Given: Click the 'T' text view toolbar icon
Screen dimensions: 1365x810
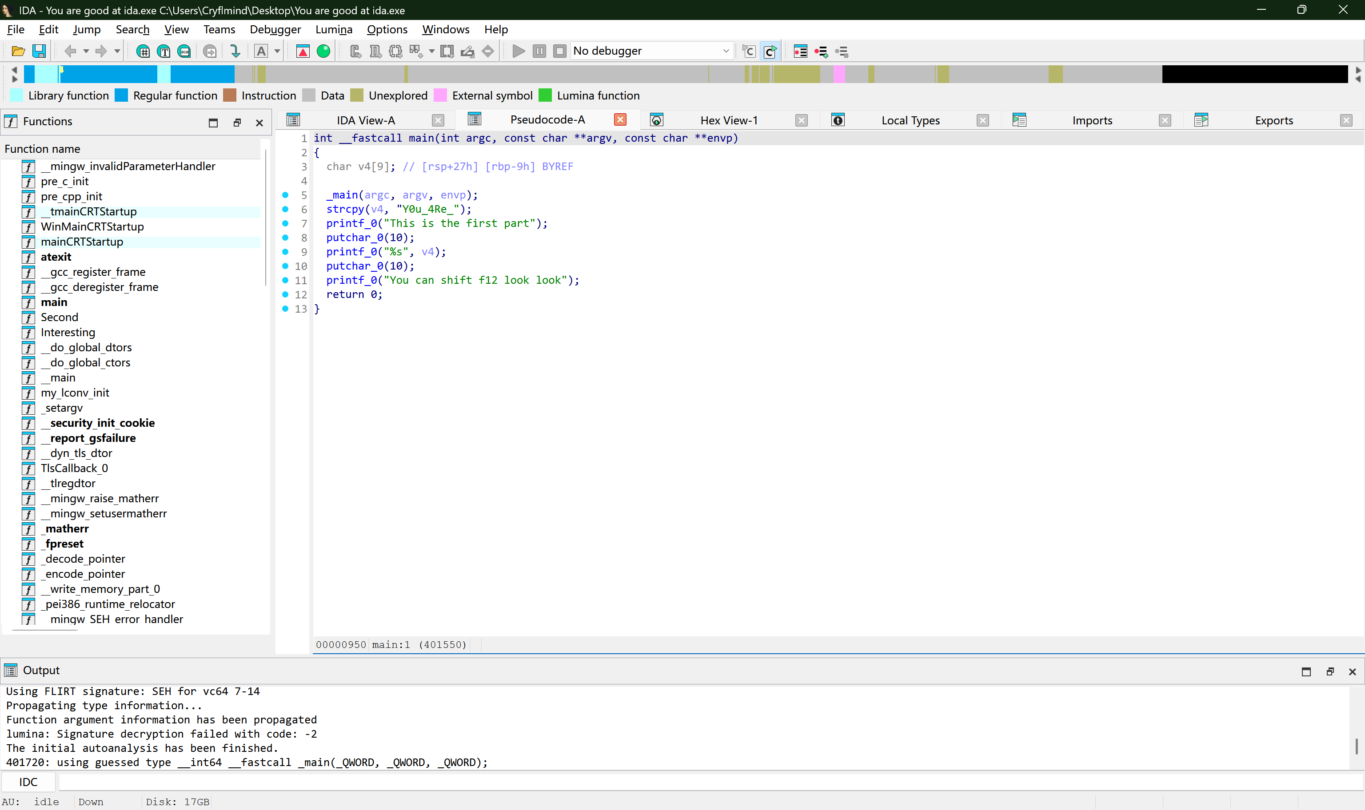Looking at the screenshot, I should (164, 52).
